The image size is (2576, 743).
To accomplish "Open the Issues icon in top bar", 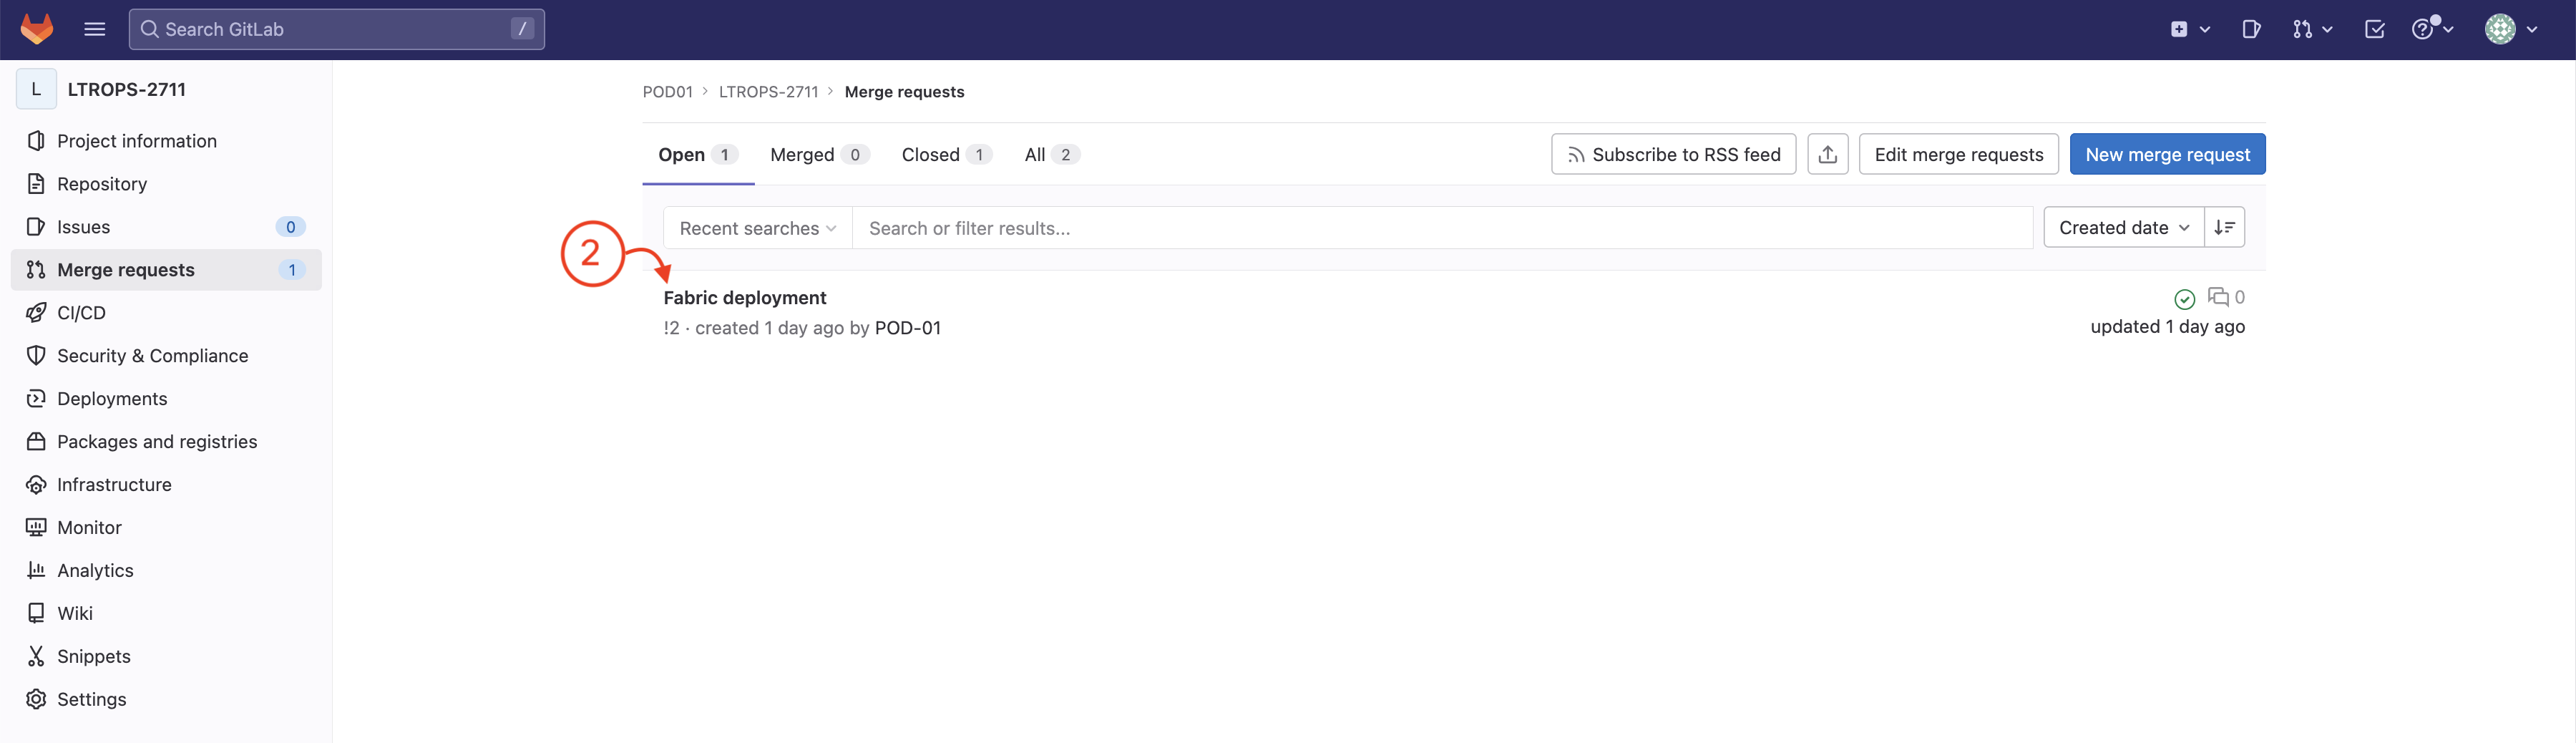I will 2251,29.
